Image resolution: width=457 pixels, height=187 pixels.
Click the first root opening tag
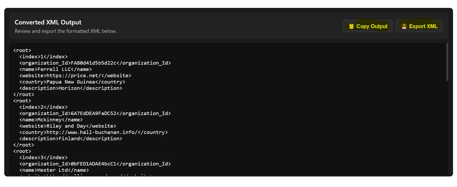coord(22,50)
